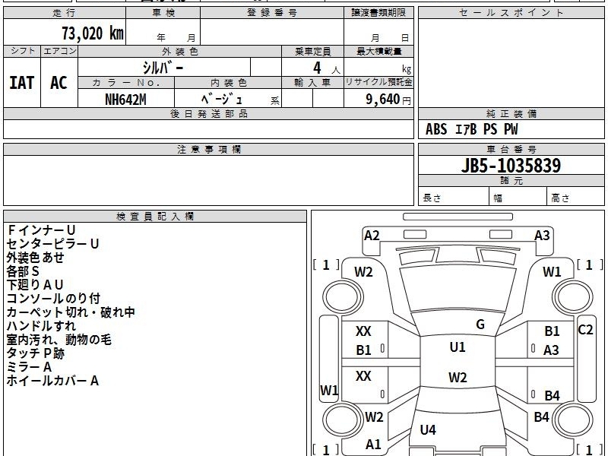This screenshot has height=456, width=608.
Task: Click the シフト column label
Action: 22,51
